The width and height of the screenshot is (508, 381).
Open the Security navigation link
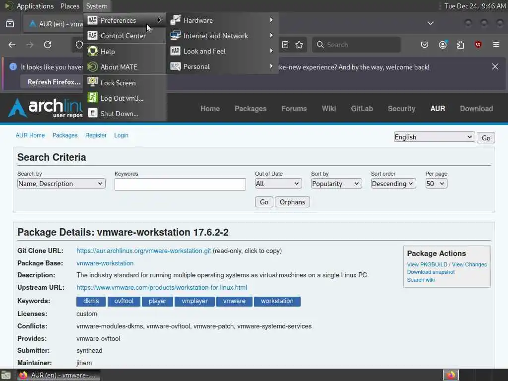pos(401,109)
